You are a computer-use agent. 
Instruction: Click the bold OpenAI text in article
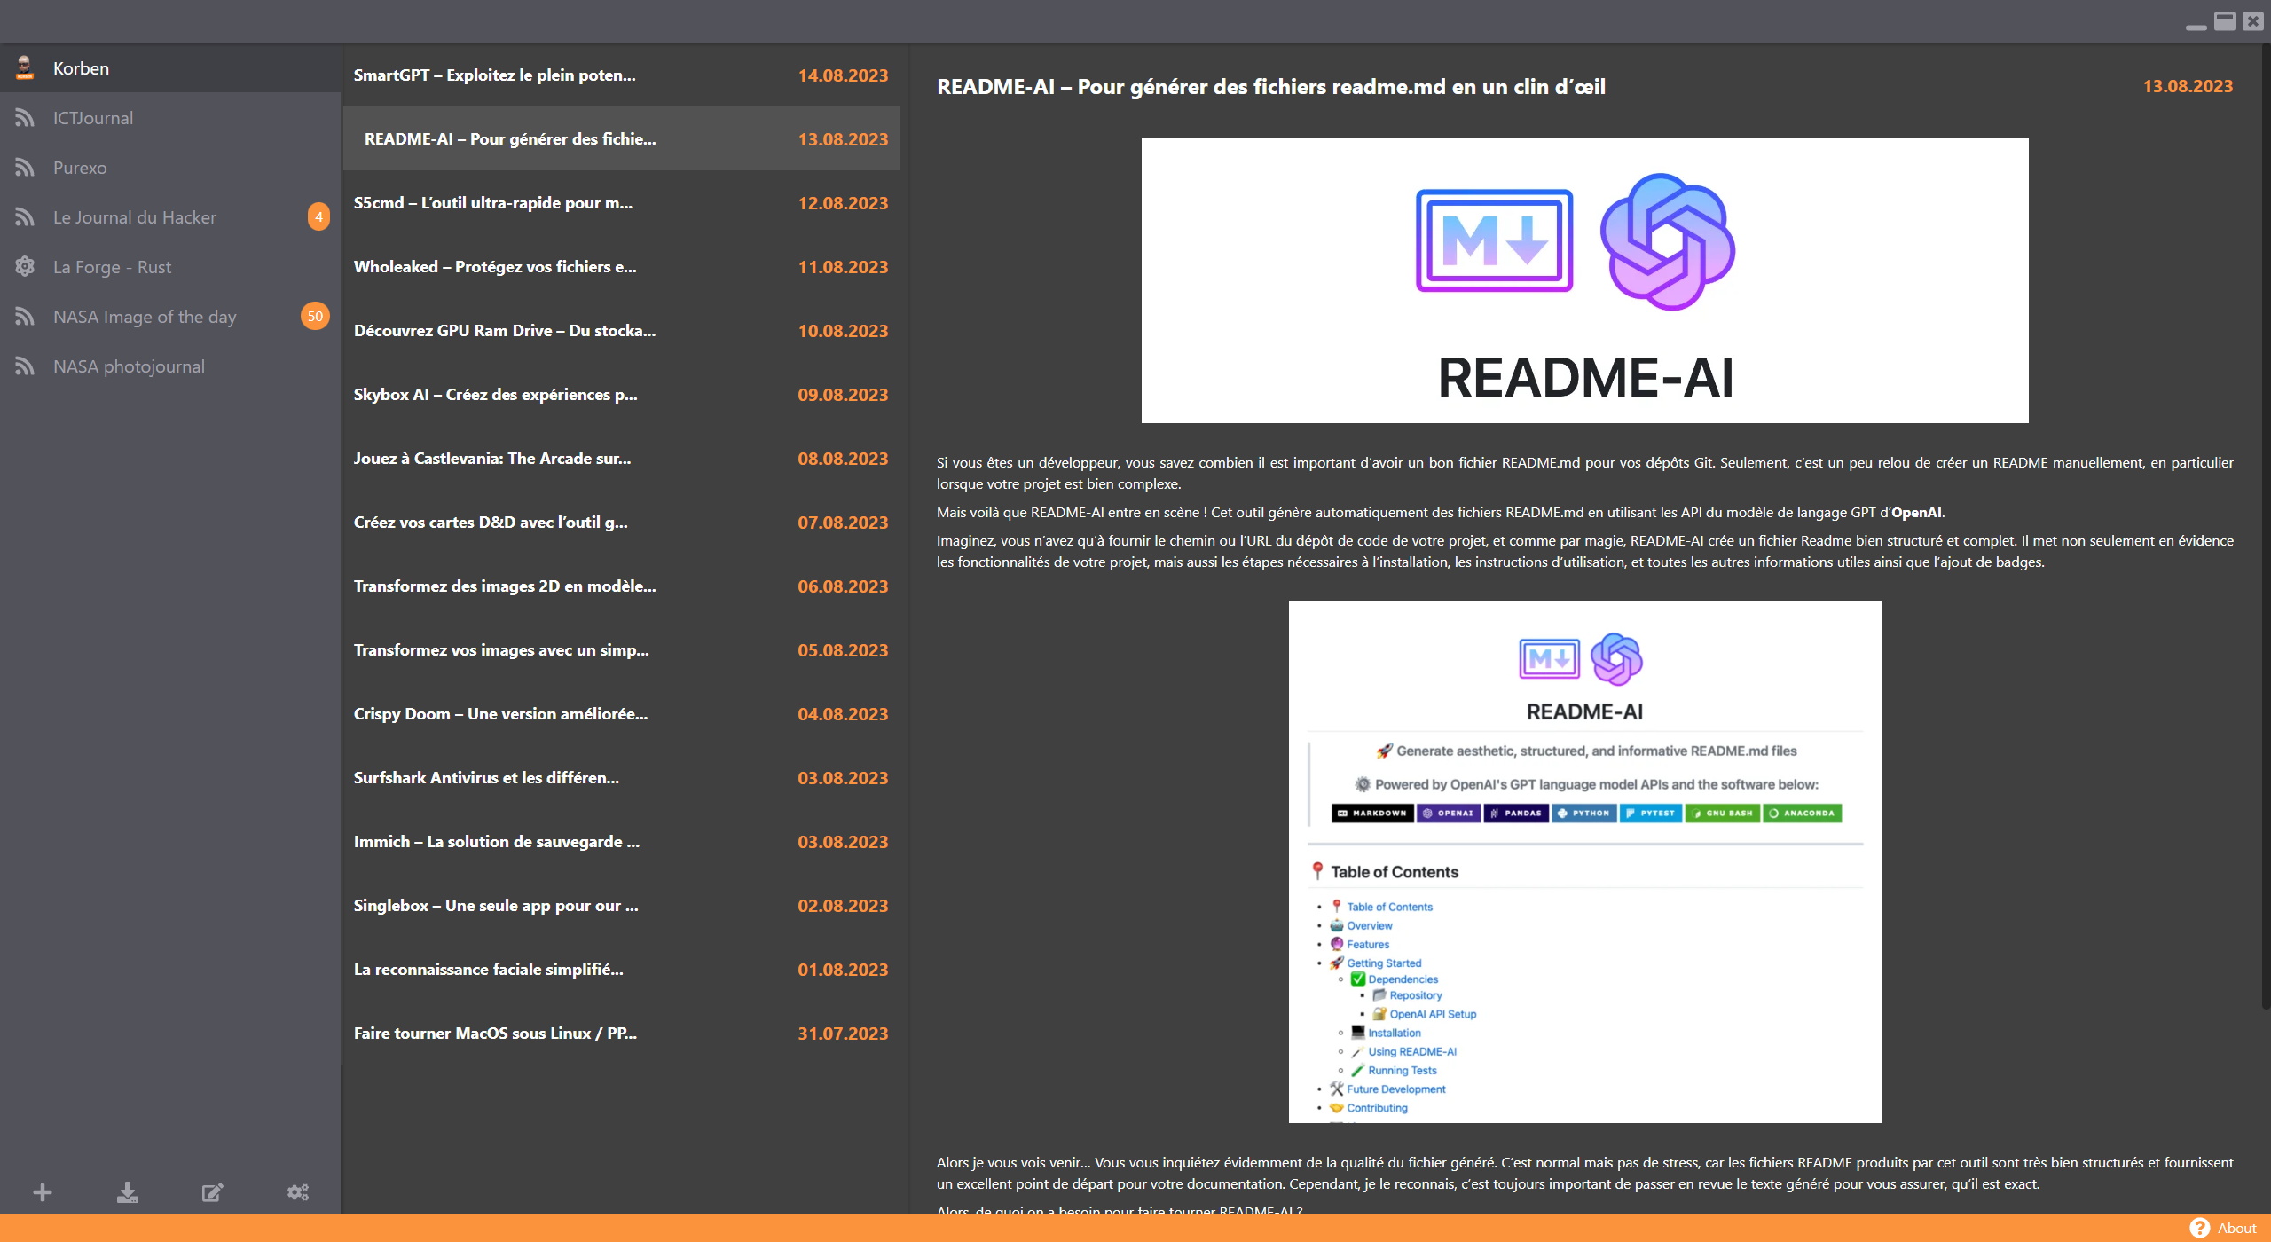[x=1916, y=512]
